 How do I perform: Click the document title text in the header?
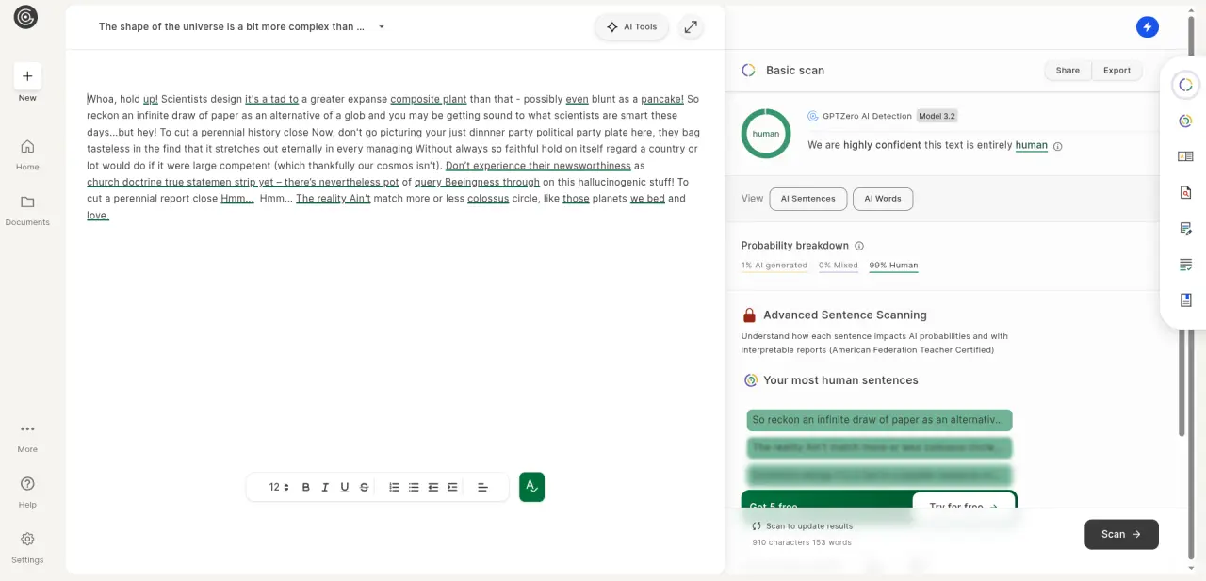(x=232, y=27)
